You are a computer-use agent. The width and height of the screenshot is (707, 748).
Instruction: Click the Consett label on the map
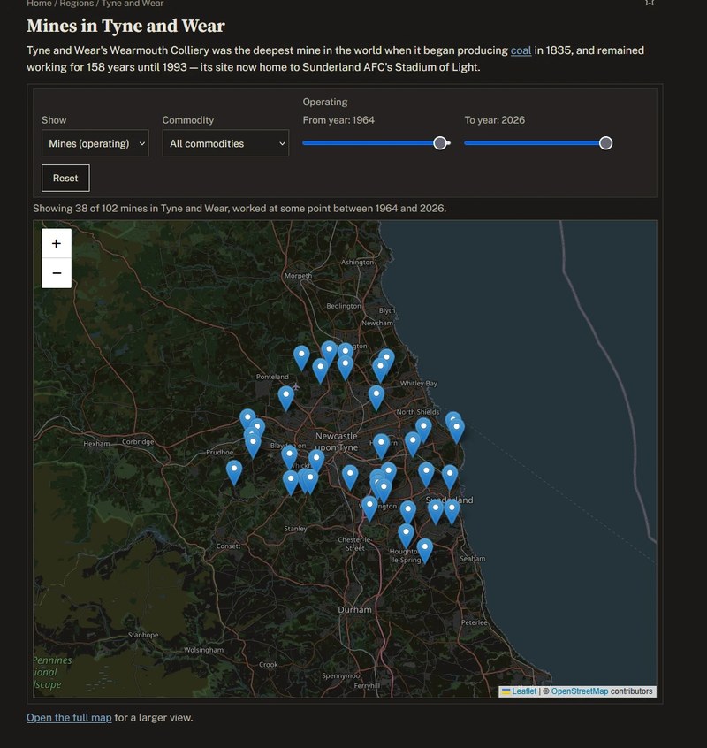coord(228,546)
